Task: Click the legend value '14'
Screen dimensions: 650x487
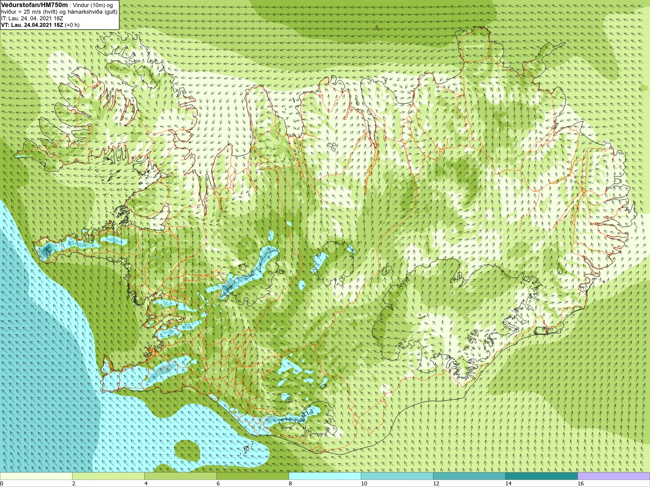Action: point(508,483)
